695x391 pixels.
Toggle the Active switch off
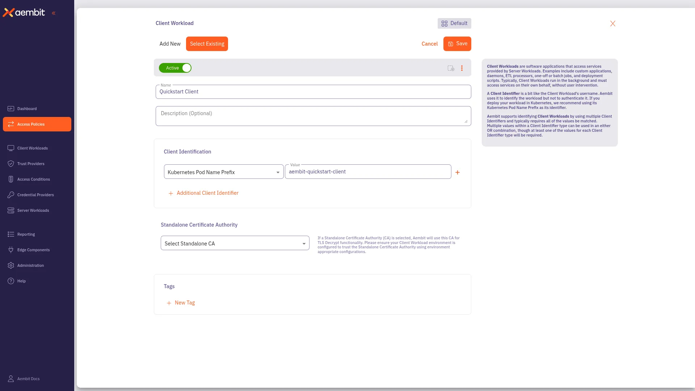[x=175, y=68]
